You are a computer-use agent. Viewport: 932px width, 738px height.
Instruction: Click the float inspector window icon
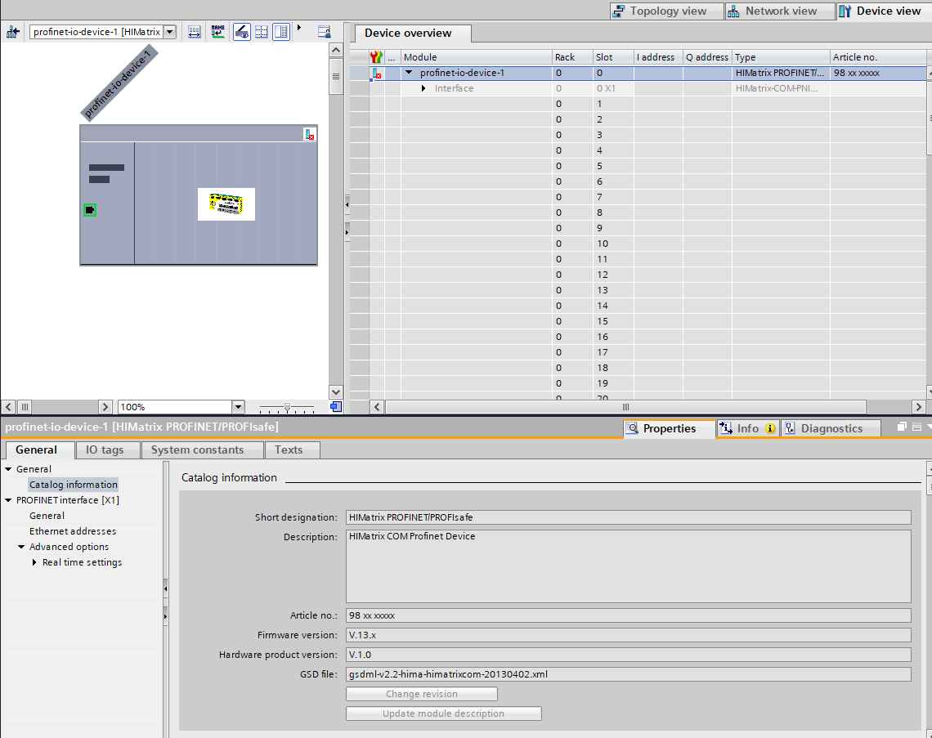coord(902,427)
